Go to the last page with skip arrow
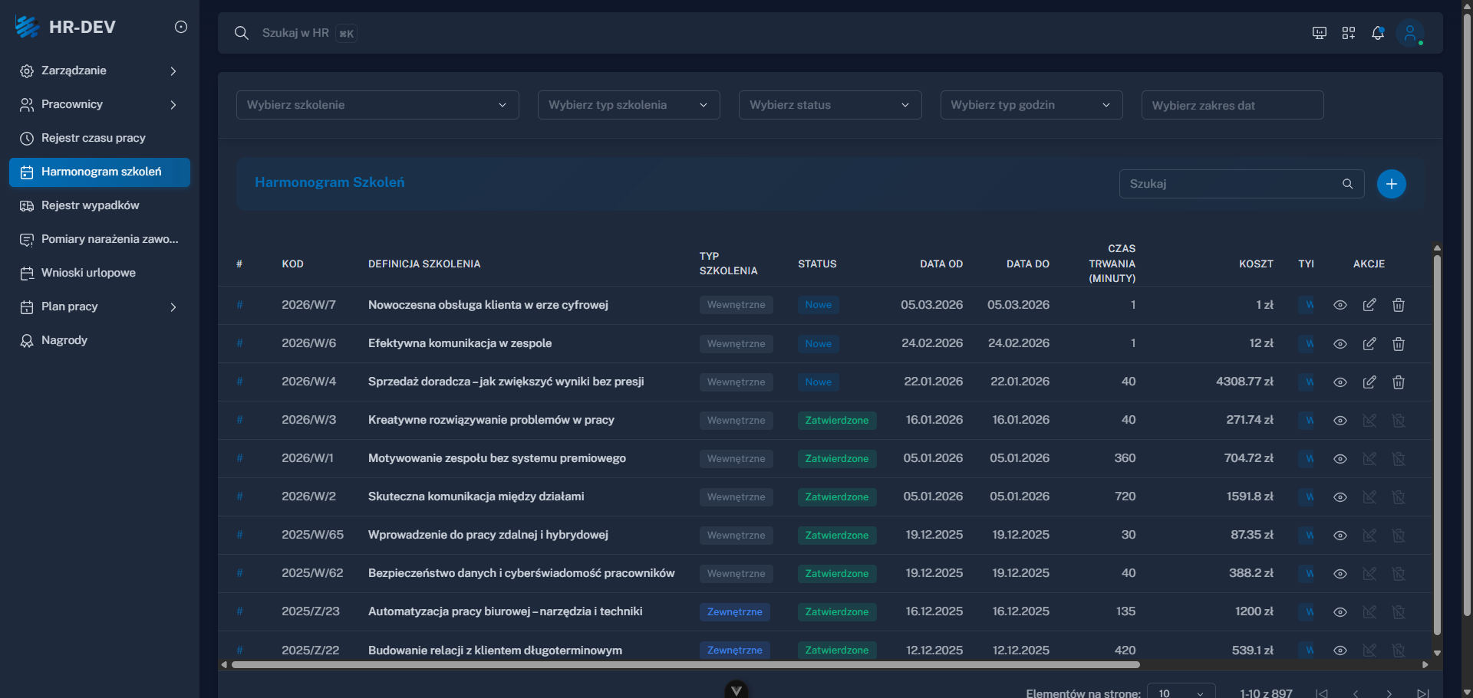The height and width of the screenshot is (698, 1473). pos(1423,693)
